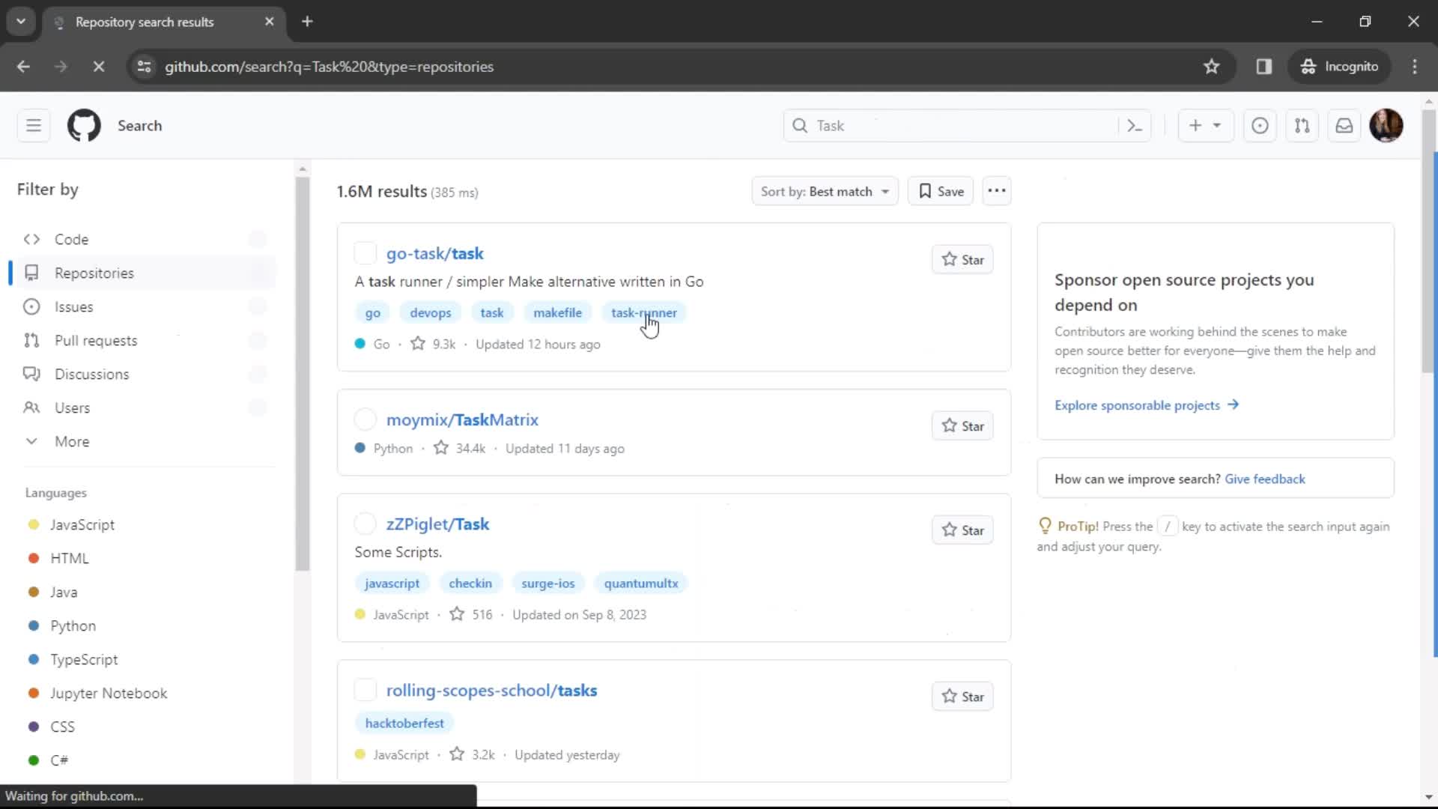Click the task-runner tag link
This screenshot has width=1438, height=809.
[644, 312]
